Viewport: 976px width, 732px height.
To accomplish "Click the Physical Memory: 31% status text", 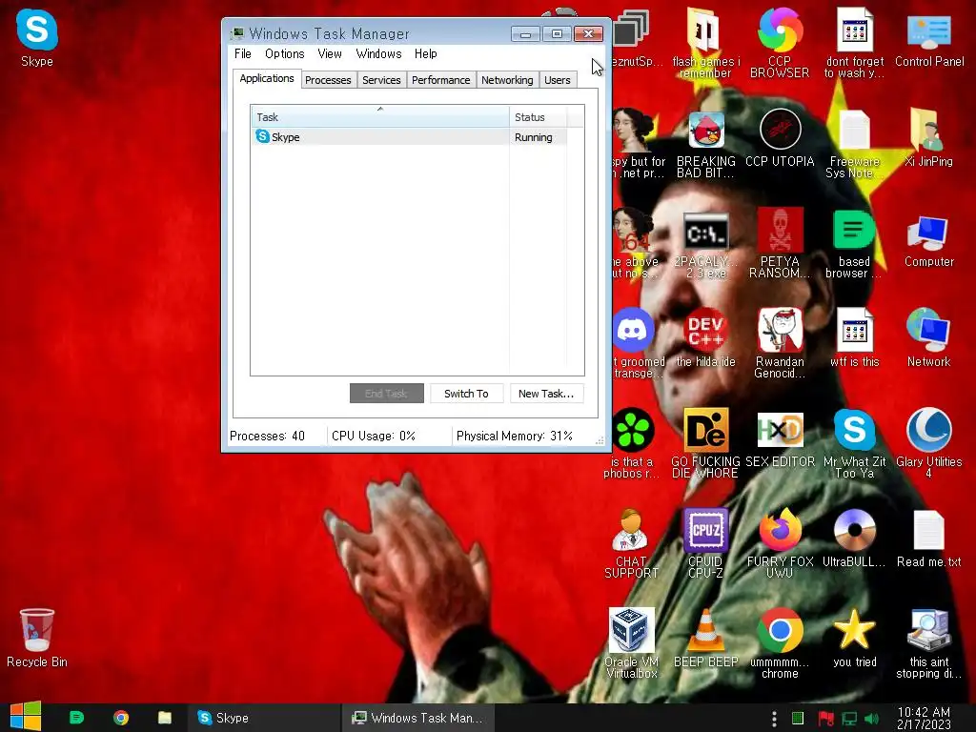I will click(x=514, y=436).
